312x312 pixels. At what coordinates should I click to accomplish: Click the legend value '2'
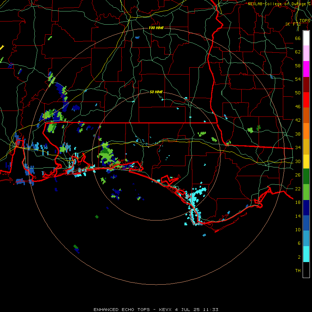(299, 257)
